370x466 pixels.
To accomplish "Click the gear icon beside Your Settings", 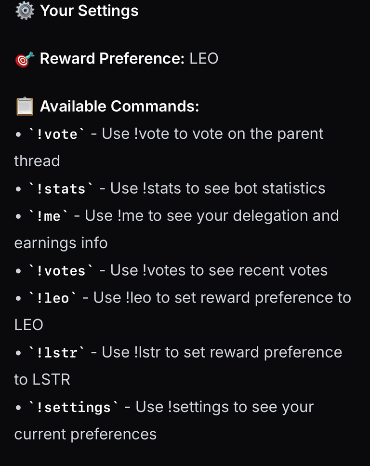I will click(25, 11).
